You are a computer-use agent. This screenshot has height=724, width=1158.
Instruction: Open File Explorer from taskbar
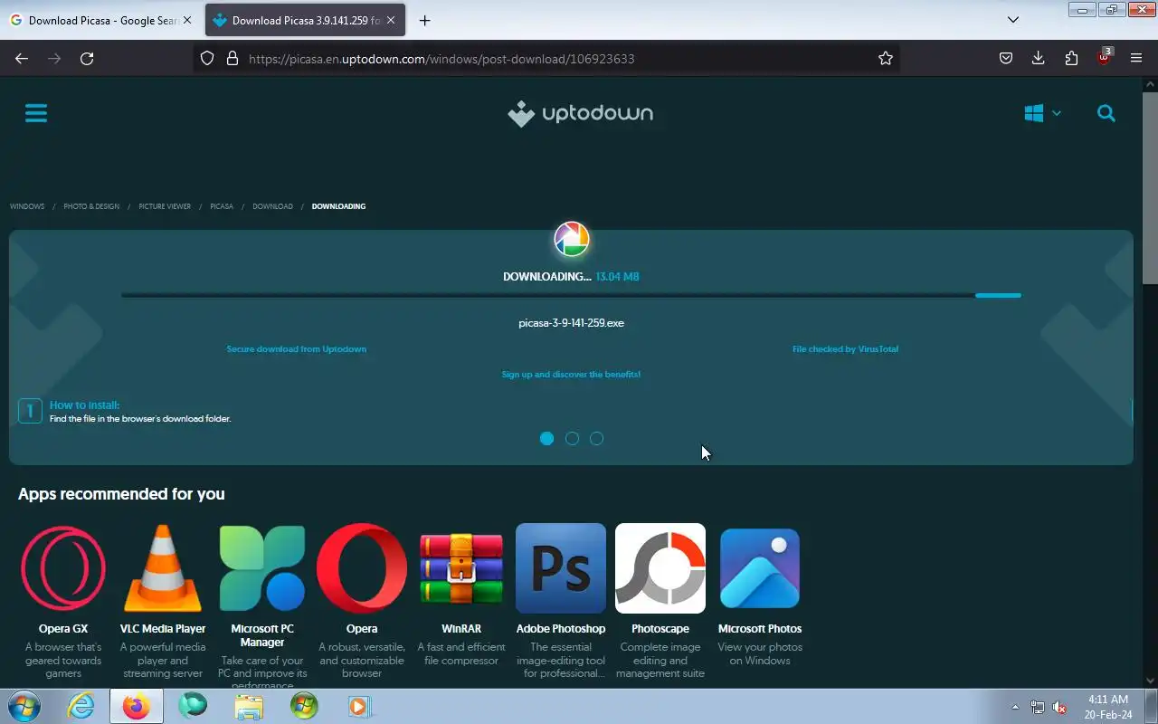click(248, 706)
